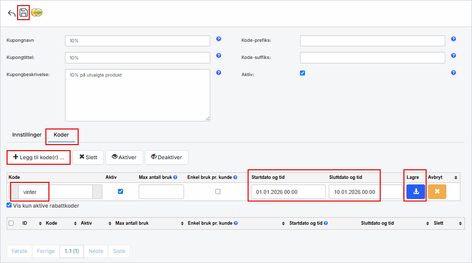Click the help icon beside Kode-prefiks
Image resolution: width=472 pixels, height=263 pixels.
[453, 39]
